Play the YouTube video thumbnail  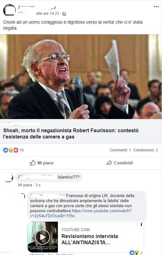coord(42,237)
